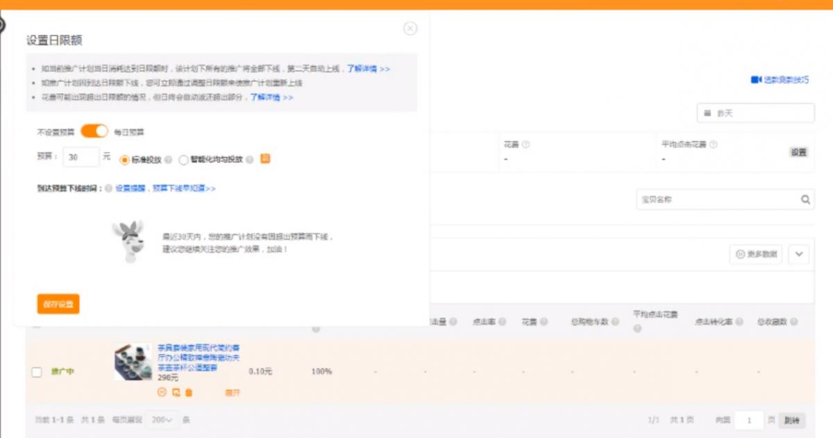Click the 保存设置 save button

coord(58,304)
